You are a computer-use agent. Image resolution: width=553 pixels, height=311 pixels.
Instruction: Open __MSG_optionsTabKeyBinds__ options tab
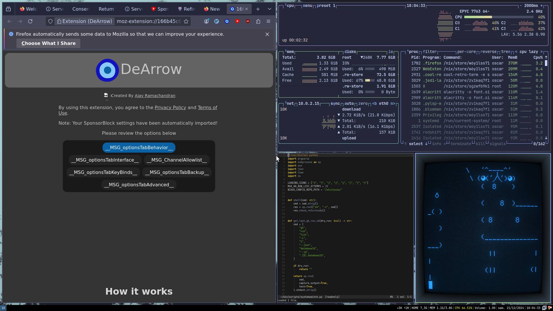[103, 172]
